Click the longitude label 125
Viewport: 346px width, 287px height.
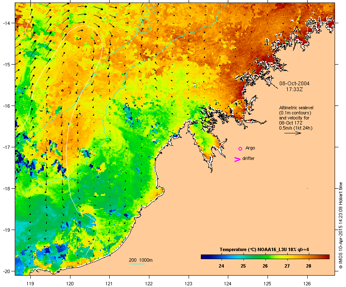[268, 284]
